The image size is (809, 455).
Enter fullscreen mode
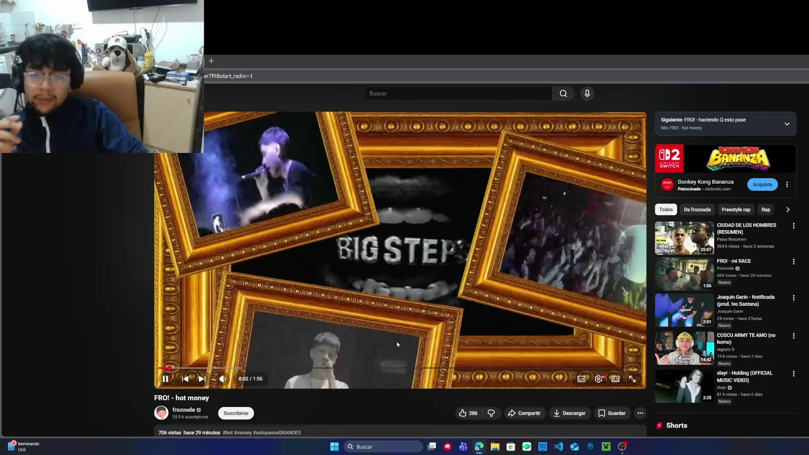(632, 379)
